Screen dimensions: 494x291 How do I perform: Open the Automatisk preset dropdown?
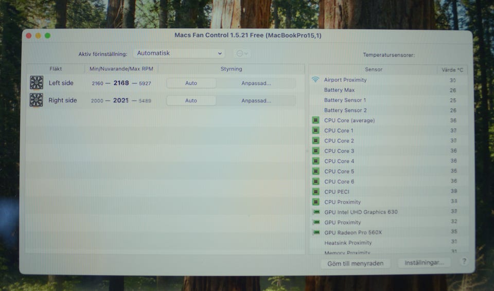click(179, 53)
